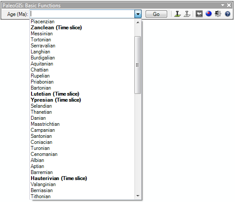235x202 pixels.
Task: Click the dropdown list scrollbar thumb
Action: coord(137,65)
